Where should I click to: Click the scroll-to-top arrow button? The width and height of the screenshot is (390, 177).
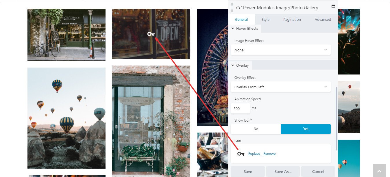379,171
